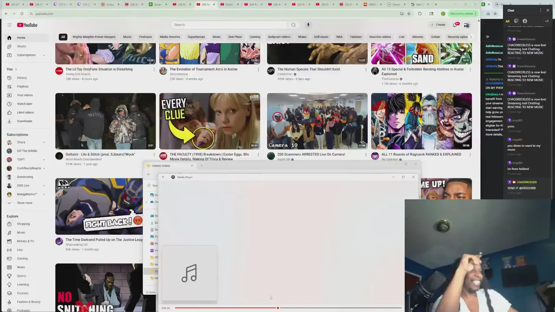Screen dimensions: 555x312
Task: Bookmark this page with the star icon
Action: click(408, 13)
